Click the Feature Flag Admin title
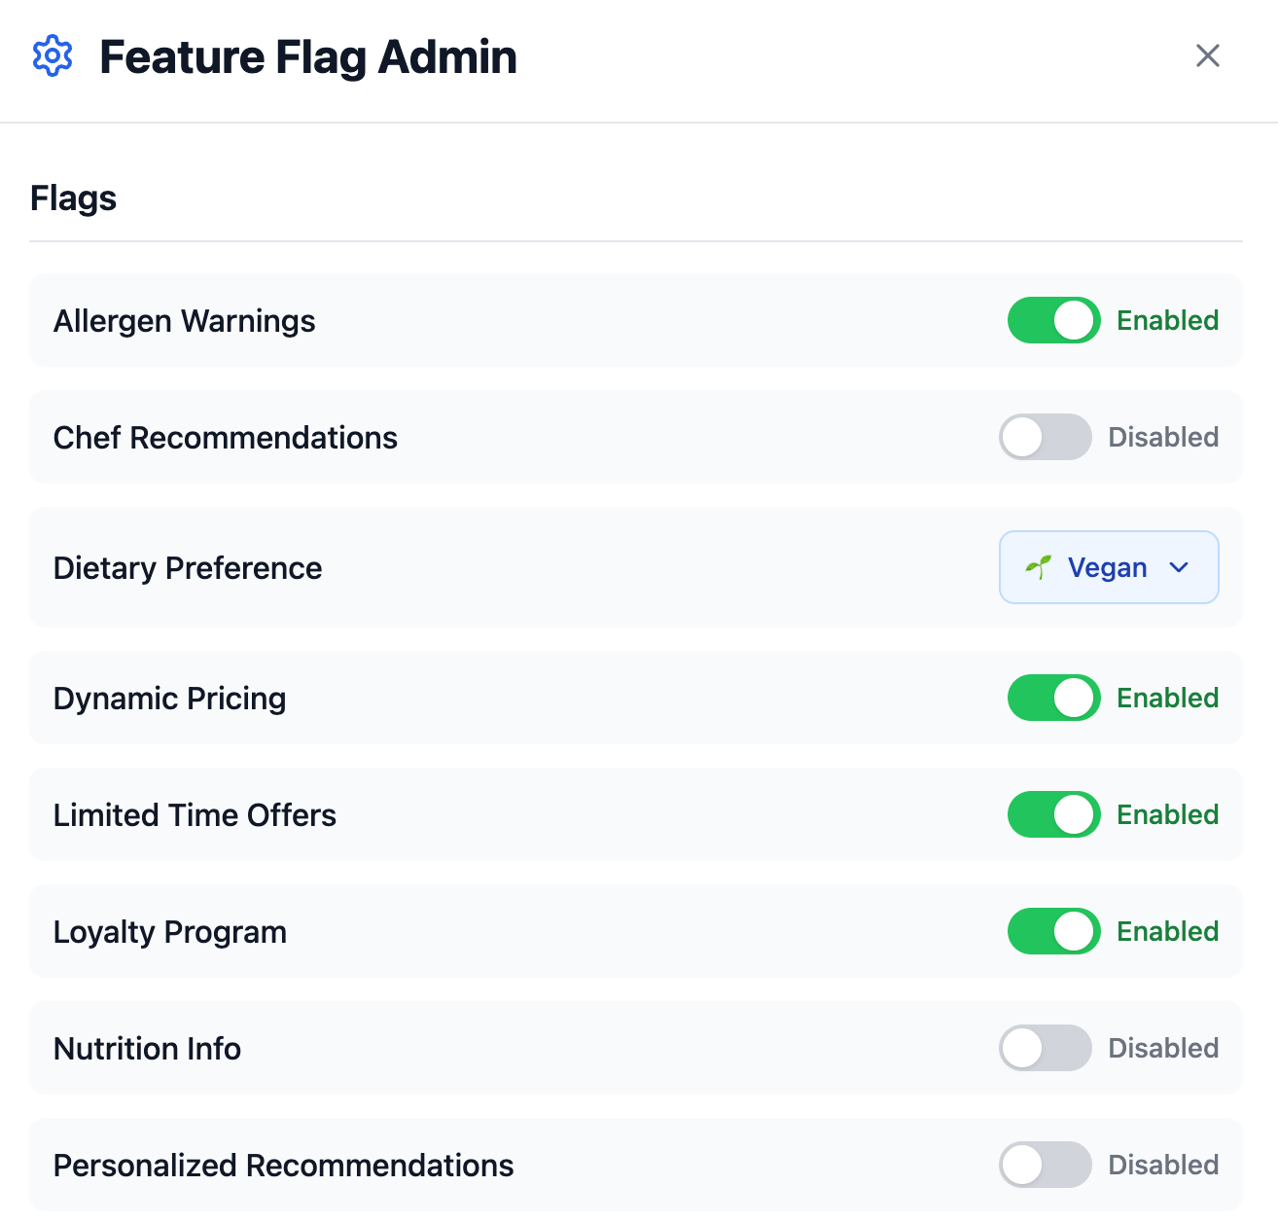1278x1222 pixels. coord(307,56)
